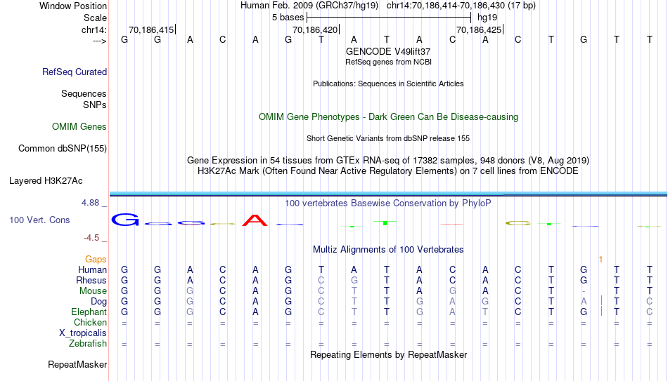This screenshot has height=381, width=668.
Task: Click the OMIM Gene Phenotypes track title
Action: [388, 117]
